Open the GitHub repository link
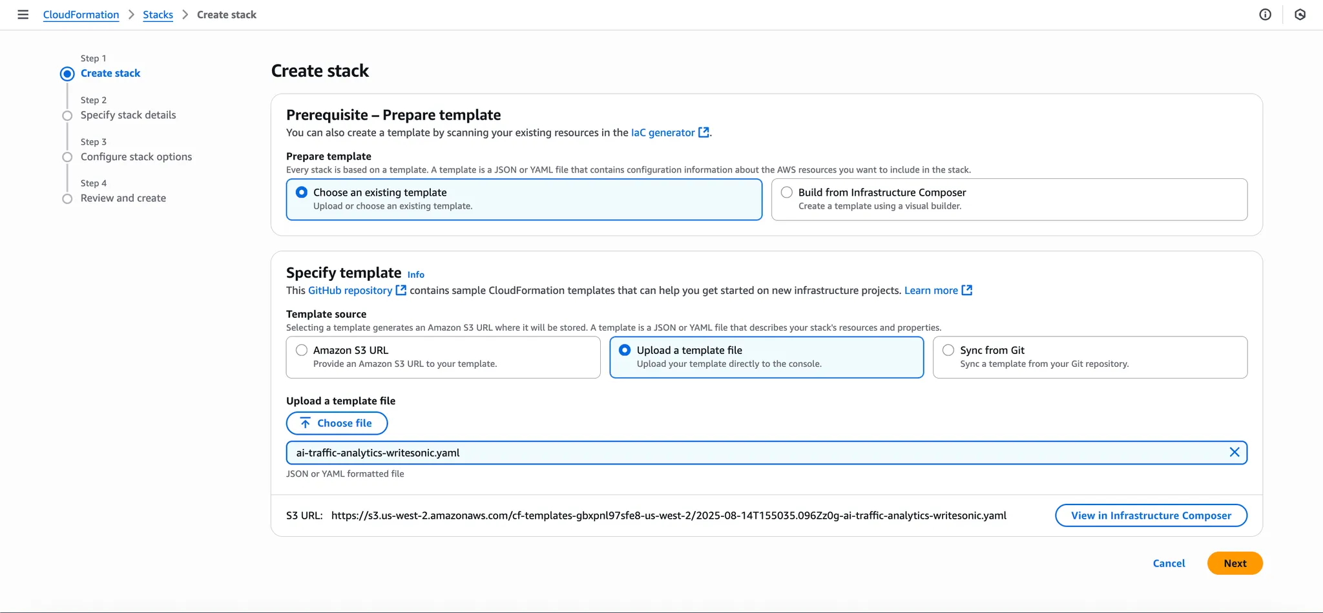Image resolution: width=1323 pixels, height=613 pixels. [350, 290]
